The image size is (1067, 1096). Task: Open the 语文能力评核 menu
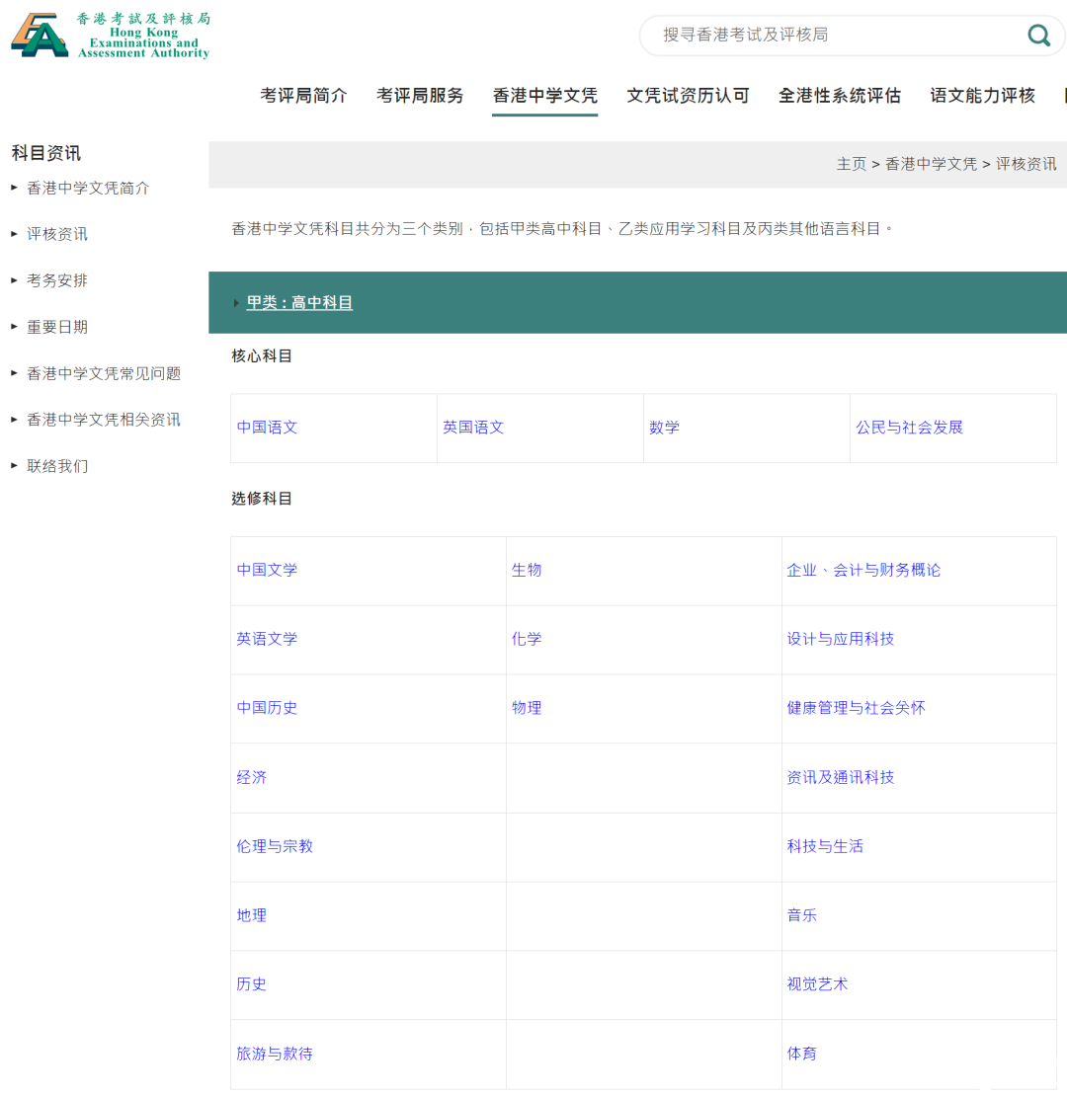(x=982, y=96)
